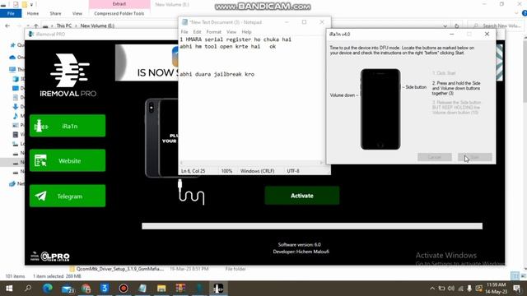Open Notepad's View menu

[231, 32]
